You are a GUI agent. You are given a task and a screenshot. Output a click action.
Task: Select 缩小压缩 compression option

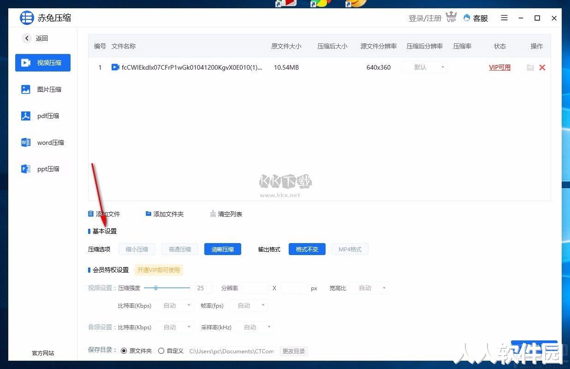[x=137, y=249]
